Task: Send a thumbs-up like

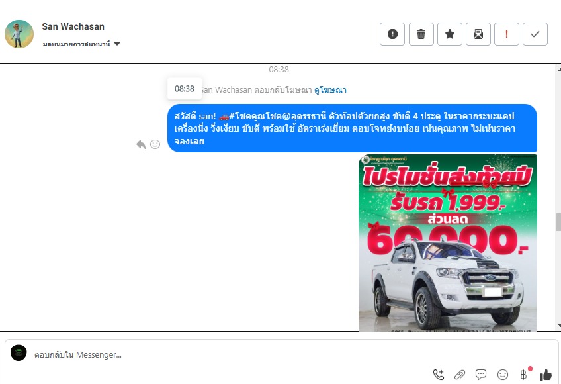Action: (546, 375)
